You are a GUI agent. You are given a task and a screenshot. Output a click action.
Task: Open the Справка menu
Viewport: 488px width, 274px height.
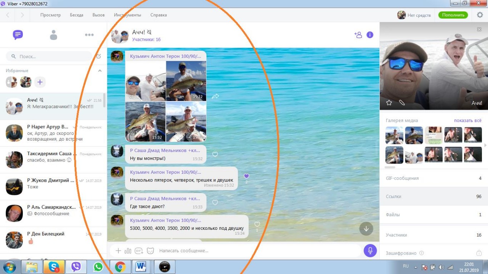tap(159, 15)
